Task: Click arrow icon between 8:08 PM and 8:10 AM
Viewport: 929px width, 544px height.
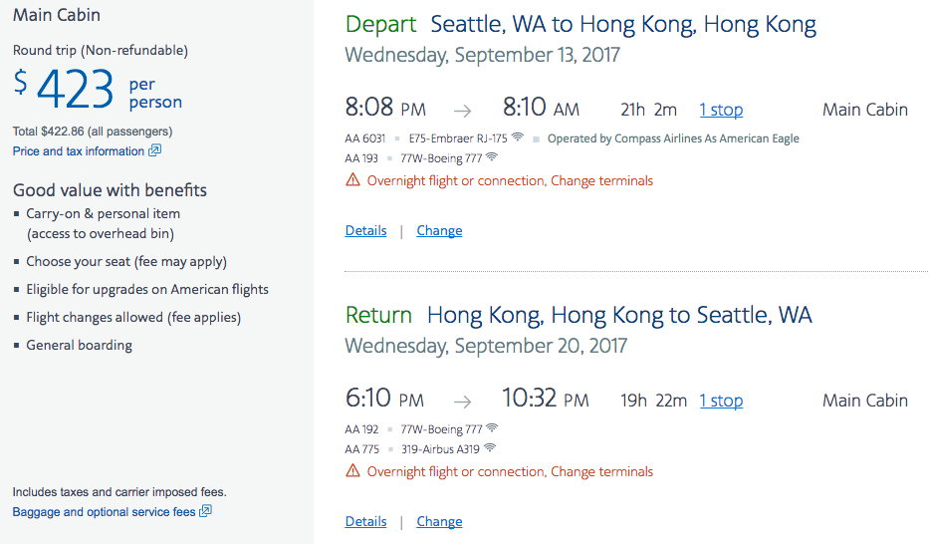Action: [x=462, y=111]
